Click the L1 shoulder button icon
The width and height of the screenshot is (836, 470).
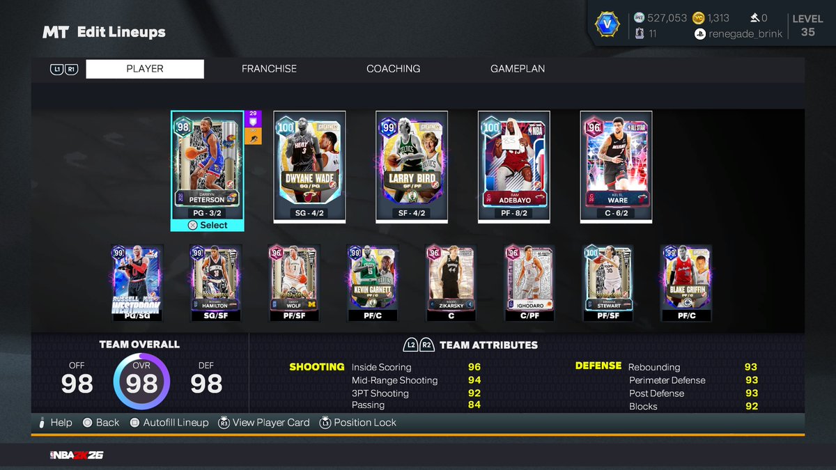[56, 69]
